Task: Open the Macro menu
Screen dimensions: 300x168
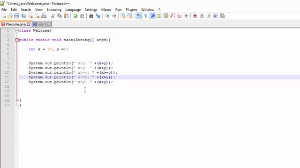Action: click(106, 9)
